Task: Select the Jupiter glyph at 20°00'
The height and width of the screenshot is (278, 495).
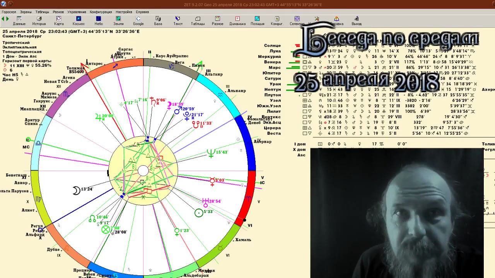Action: [98, 117]
